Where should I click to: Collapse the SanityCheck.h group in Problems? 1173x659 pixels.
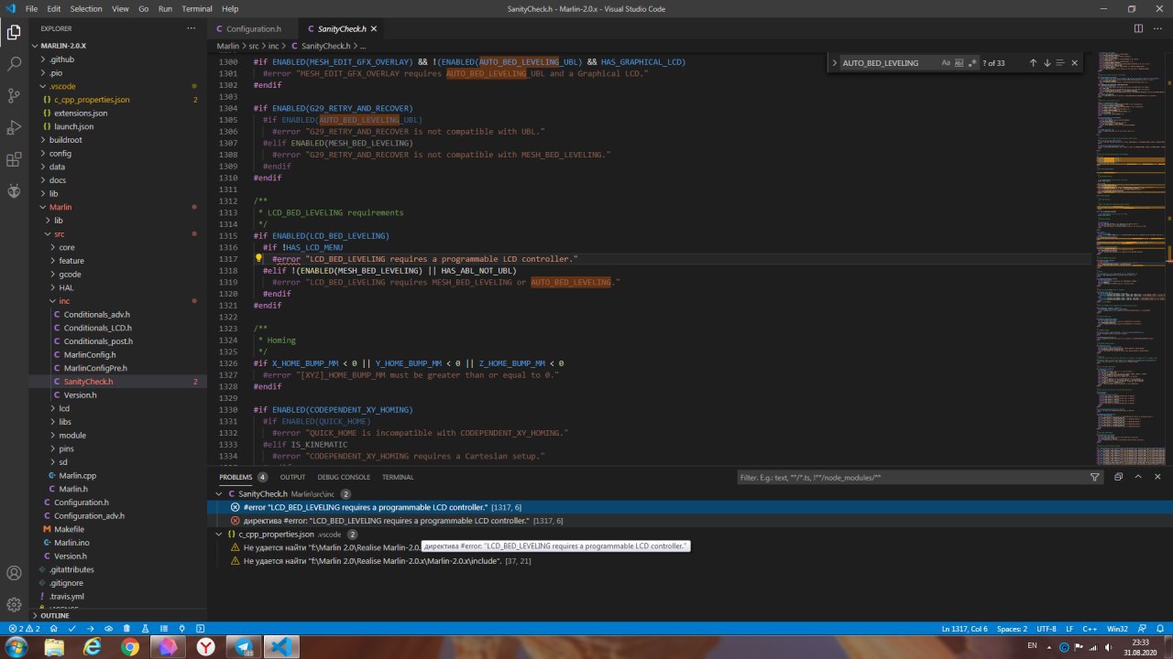click(219, 494)
